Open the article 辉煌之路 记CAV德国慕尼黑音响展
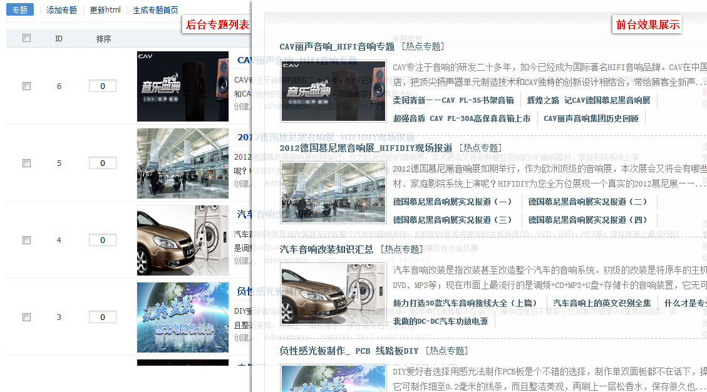The image size is (707, 392). click(589, 100)
